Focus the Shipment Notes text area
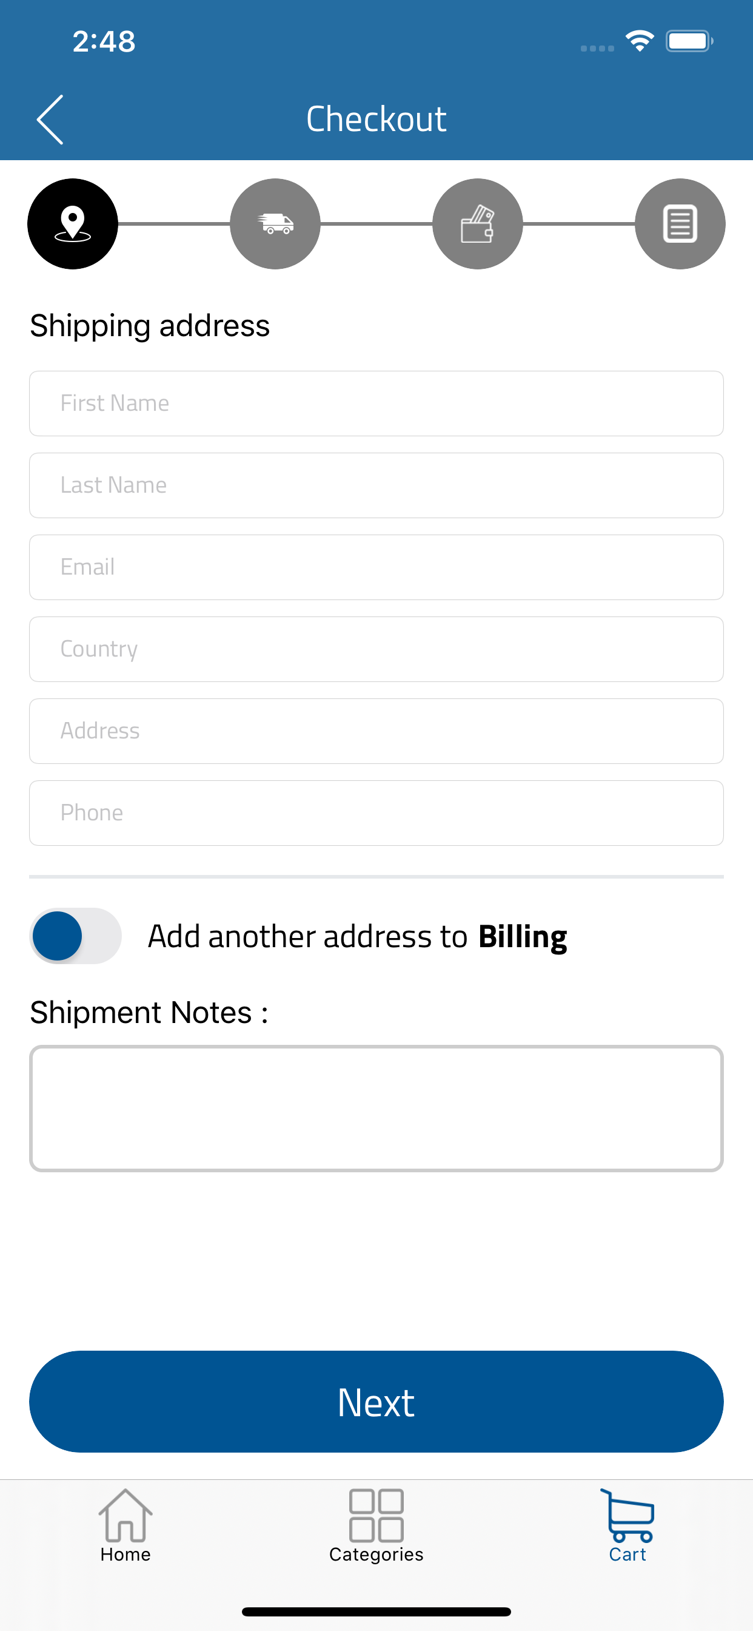This screenshot has width=753, height=1631. pyautogui.click(x=376, y=1107)
